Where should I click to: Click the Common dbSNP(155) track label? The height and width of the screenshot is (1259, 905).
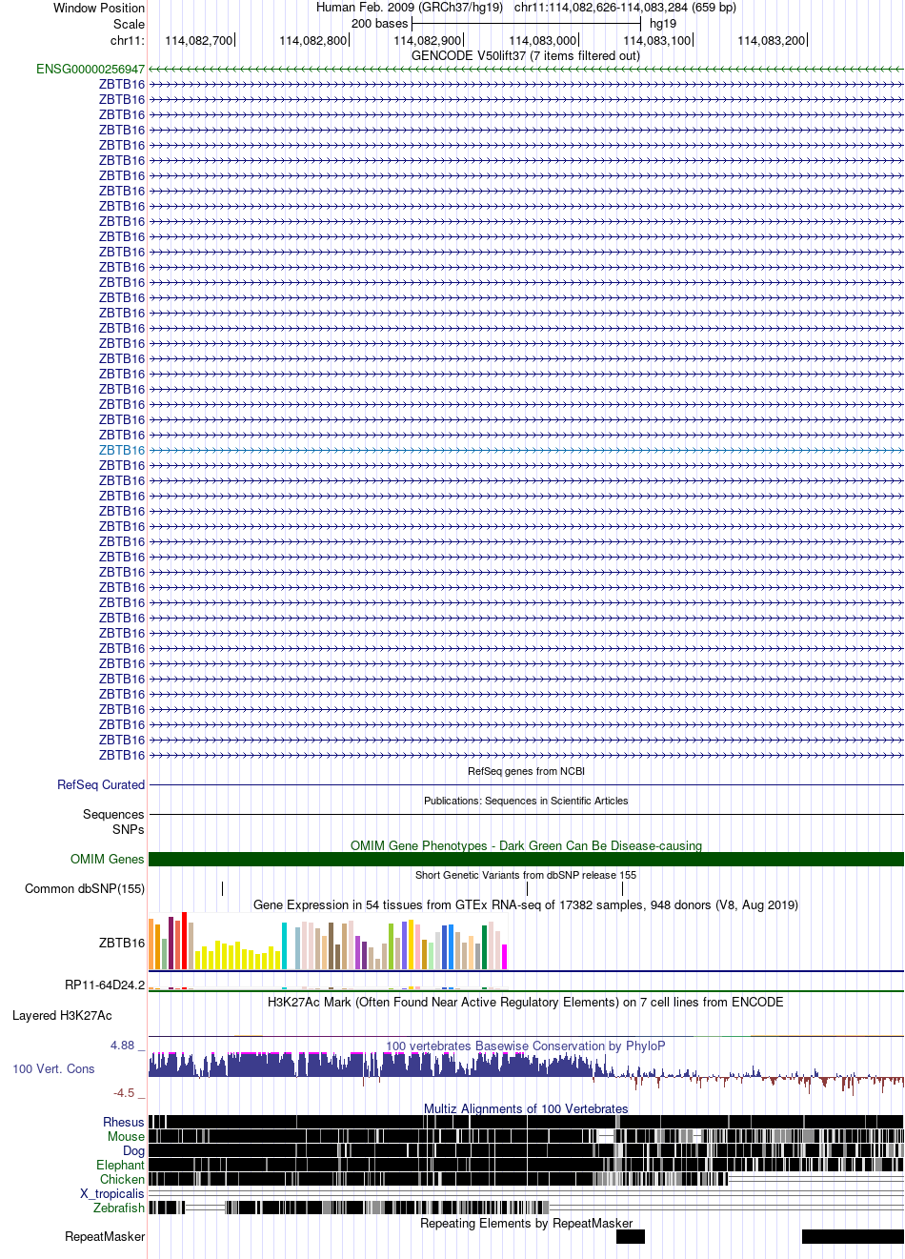pos(85,888)
